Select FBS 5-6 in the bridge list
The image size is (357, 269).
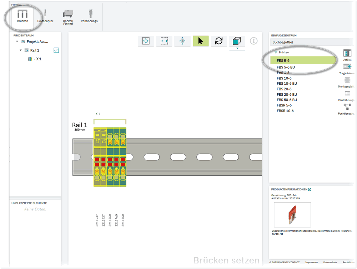[303, 61]
